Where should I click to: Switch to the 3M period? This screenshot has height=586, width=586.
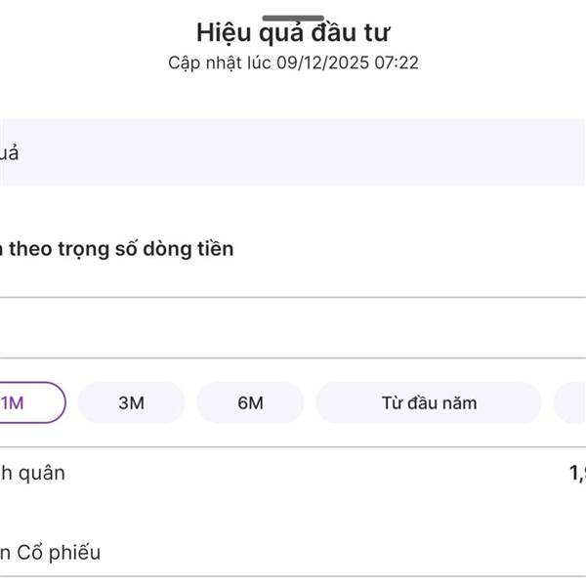(131, 402)
